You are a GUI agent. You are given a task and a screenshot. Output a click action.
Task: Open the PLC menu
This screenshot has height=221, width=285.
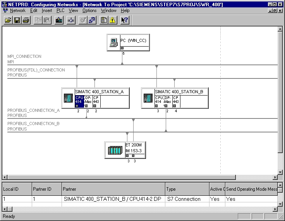60,10
